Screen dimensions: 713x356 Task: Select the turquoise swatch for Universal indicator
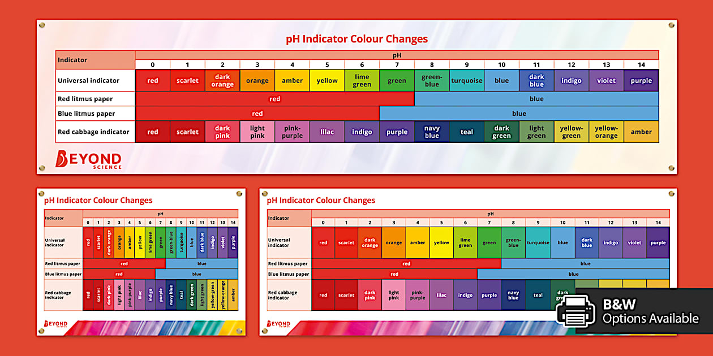click(x=466, y=80)
